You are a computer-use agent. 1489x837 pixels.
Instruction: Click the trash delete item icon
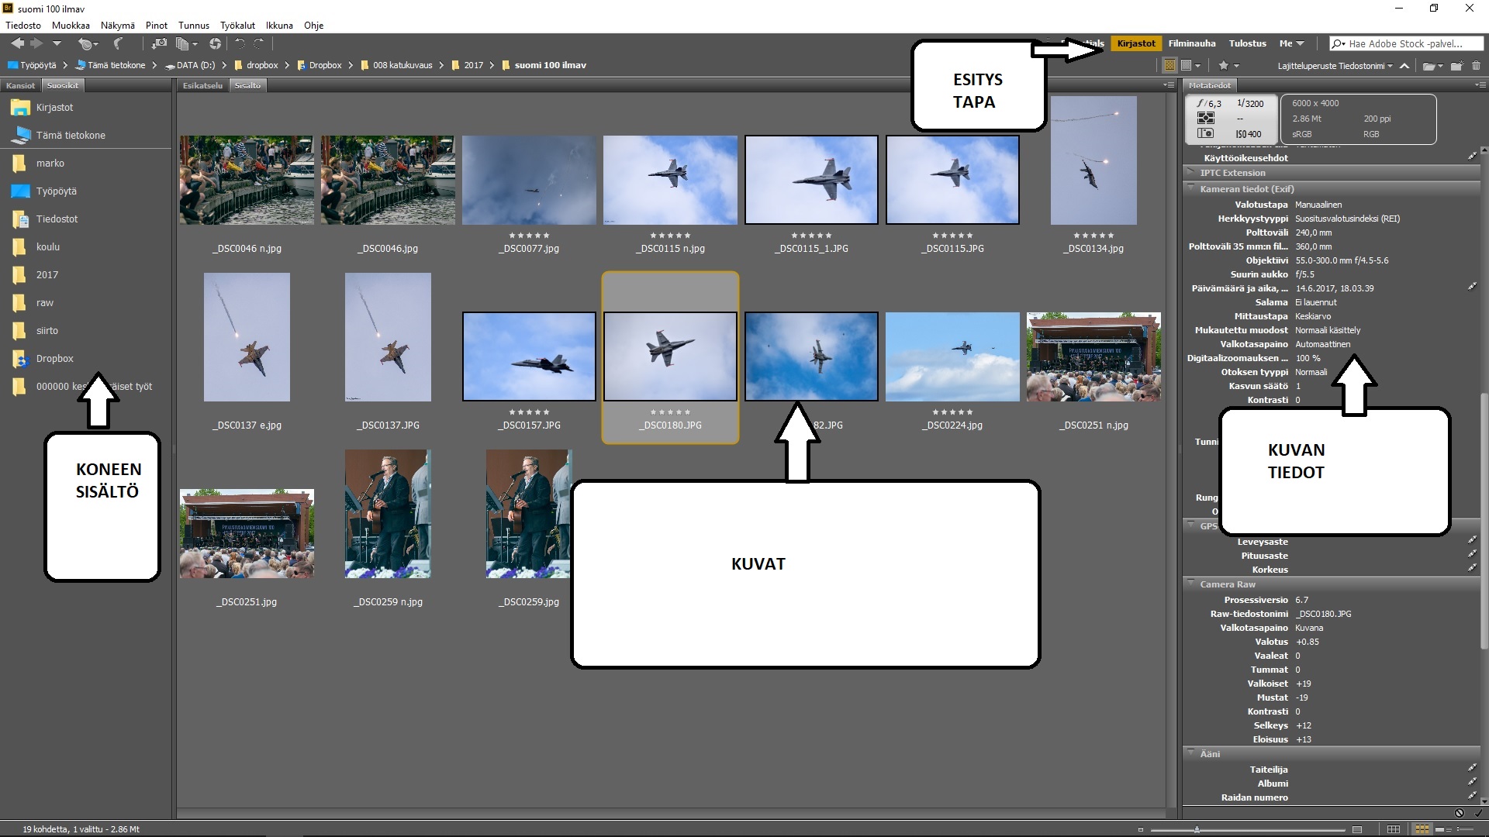(1476, 66)
